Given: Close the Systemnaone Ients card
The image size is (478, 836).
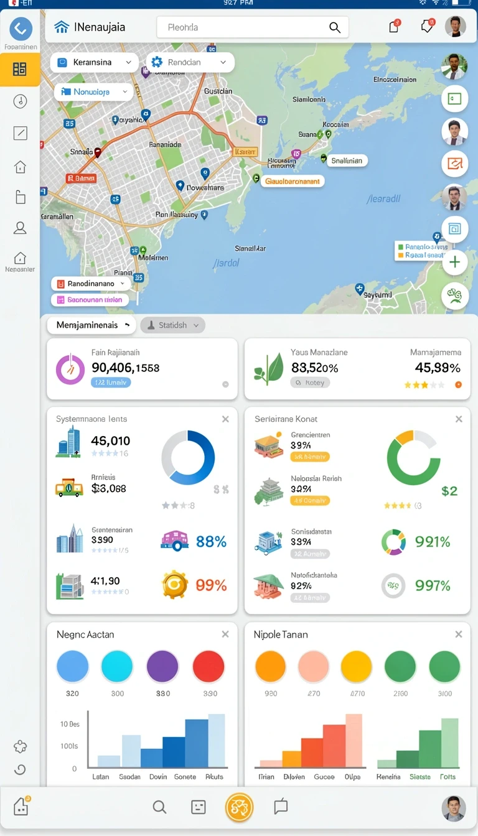Looking at the screenshot, I should (225, 419).
